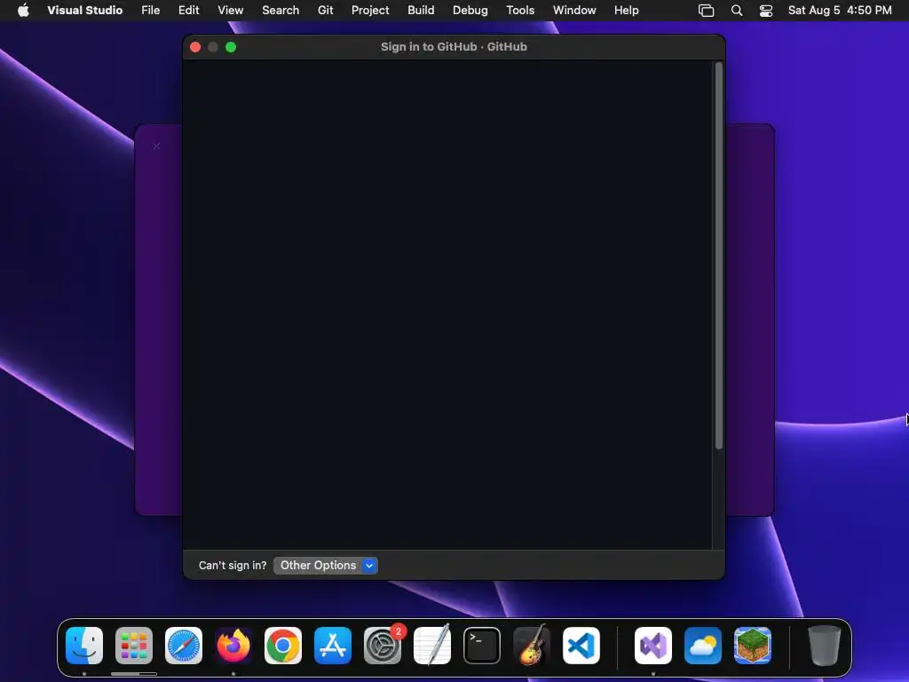This screenshot has width=909, height=682.
Task: Open the Other Options dropdown
Action: 325,566
